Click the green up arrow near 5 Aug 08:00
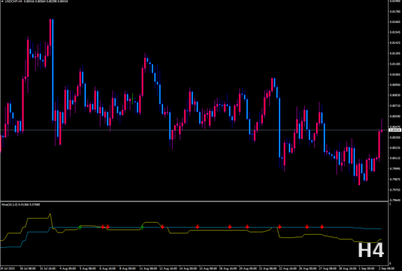Image resolution: width=402 pixels, height=271 pixels. 80,228
